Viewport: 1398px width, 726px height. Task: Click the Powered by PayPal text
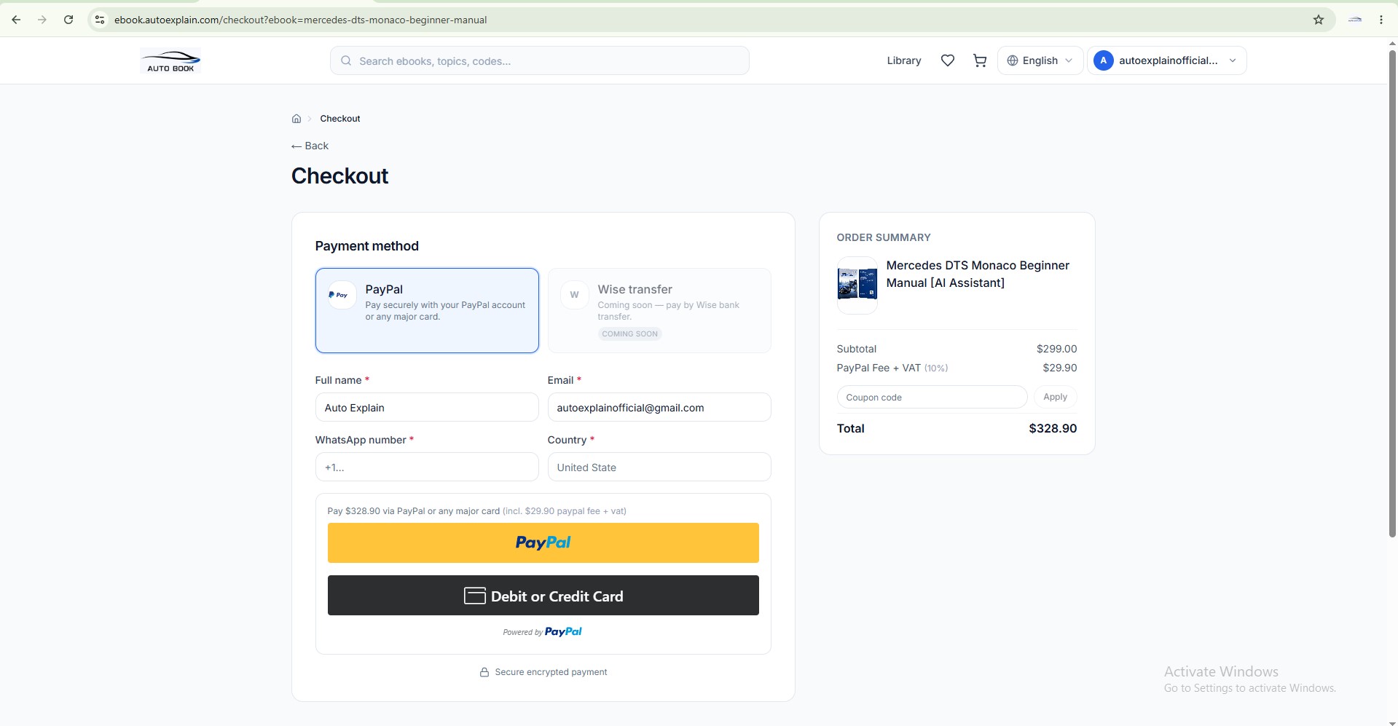coord(543,632)
